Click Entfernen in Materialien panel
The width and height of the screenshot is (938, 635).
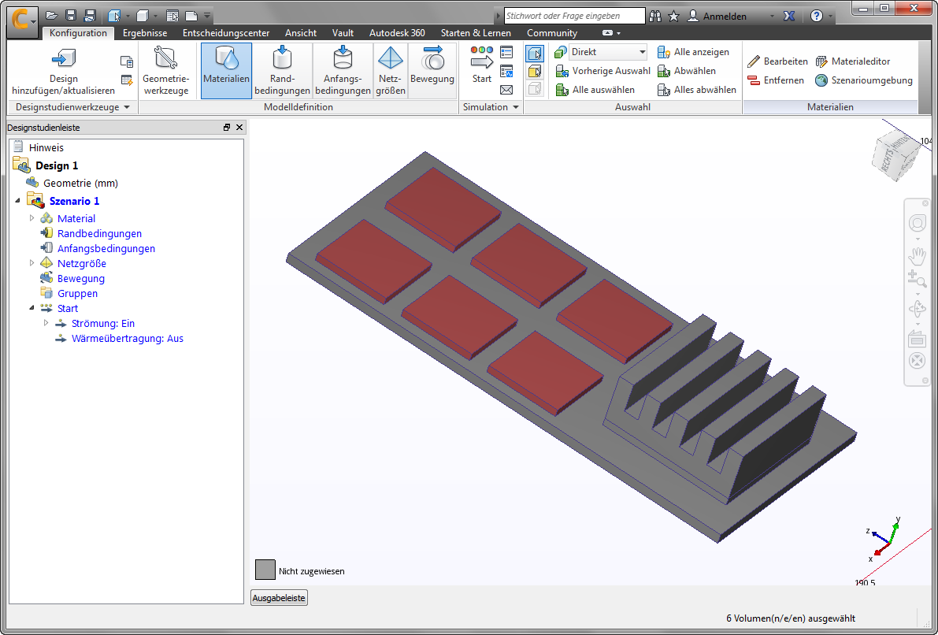775,80
